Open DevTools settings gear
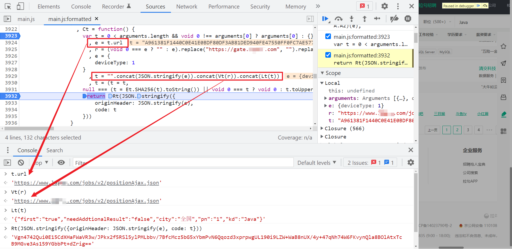512x249 pixels. [x=385, y=6]
